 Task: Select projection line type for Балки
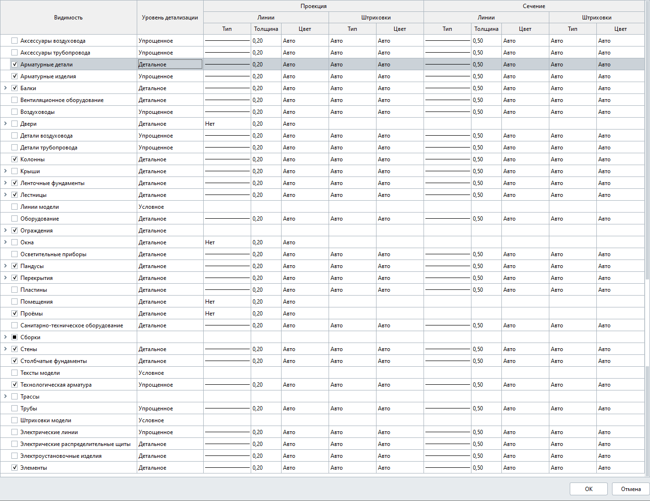(227, 88)
